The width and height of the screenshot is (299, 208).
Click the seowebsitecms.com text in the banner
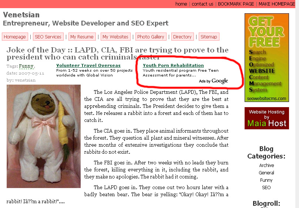[266, 99]
